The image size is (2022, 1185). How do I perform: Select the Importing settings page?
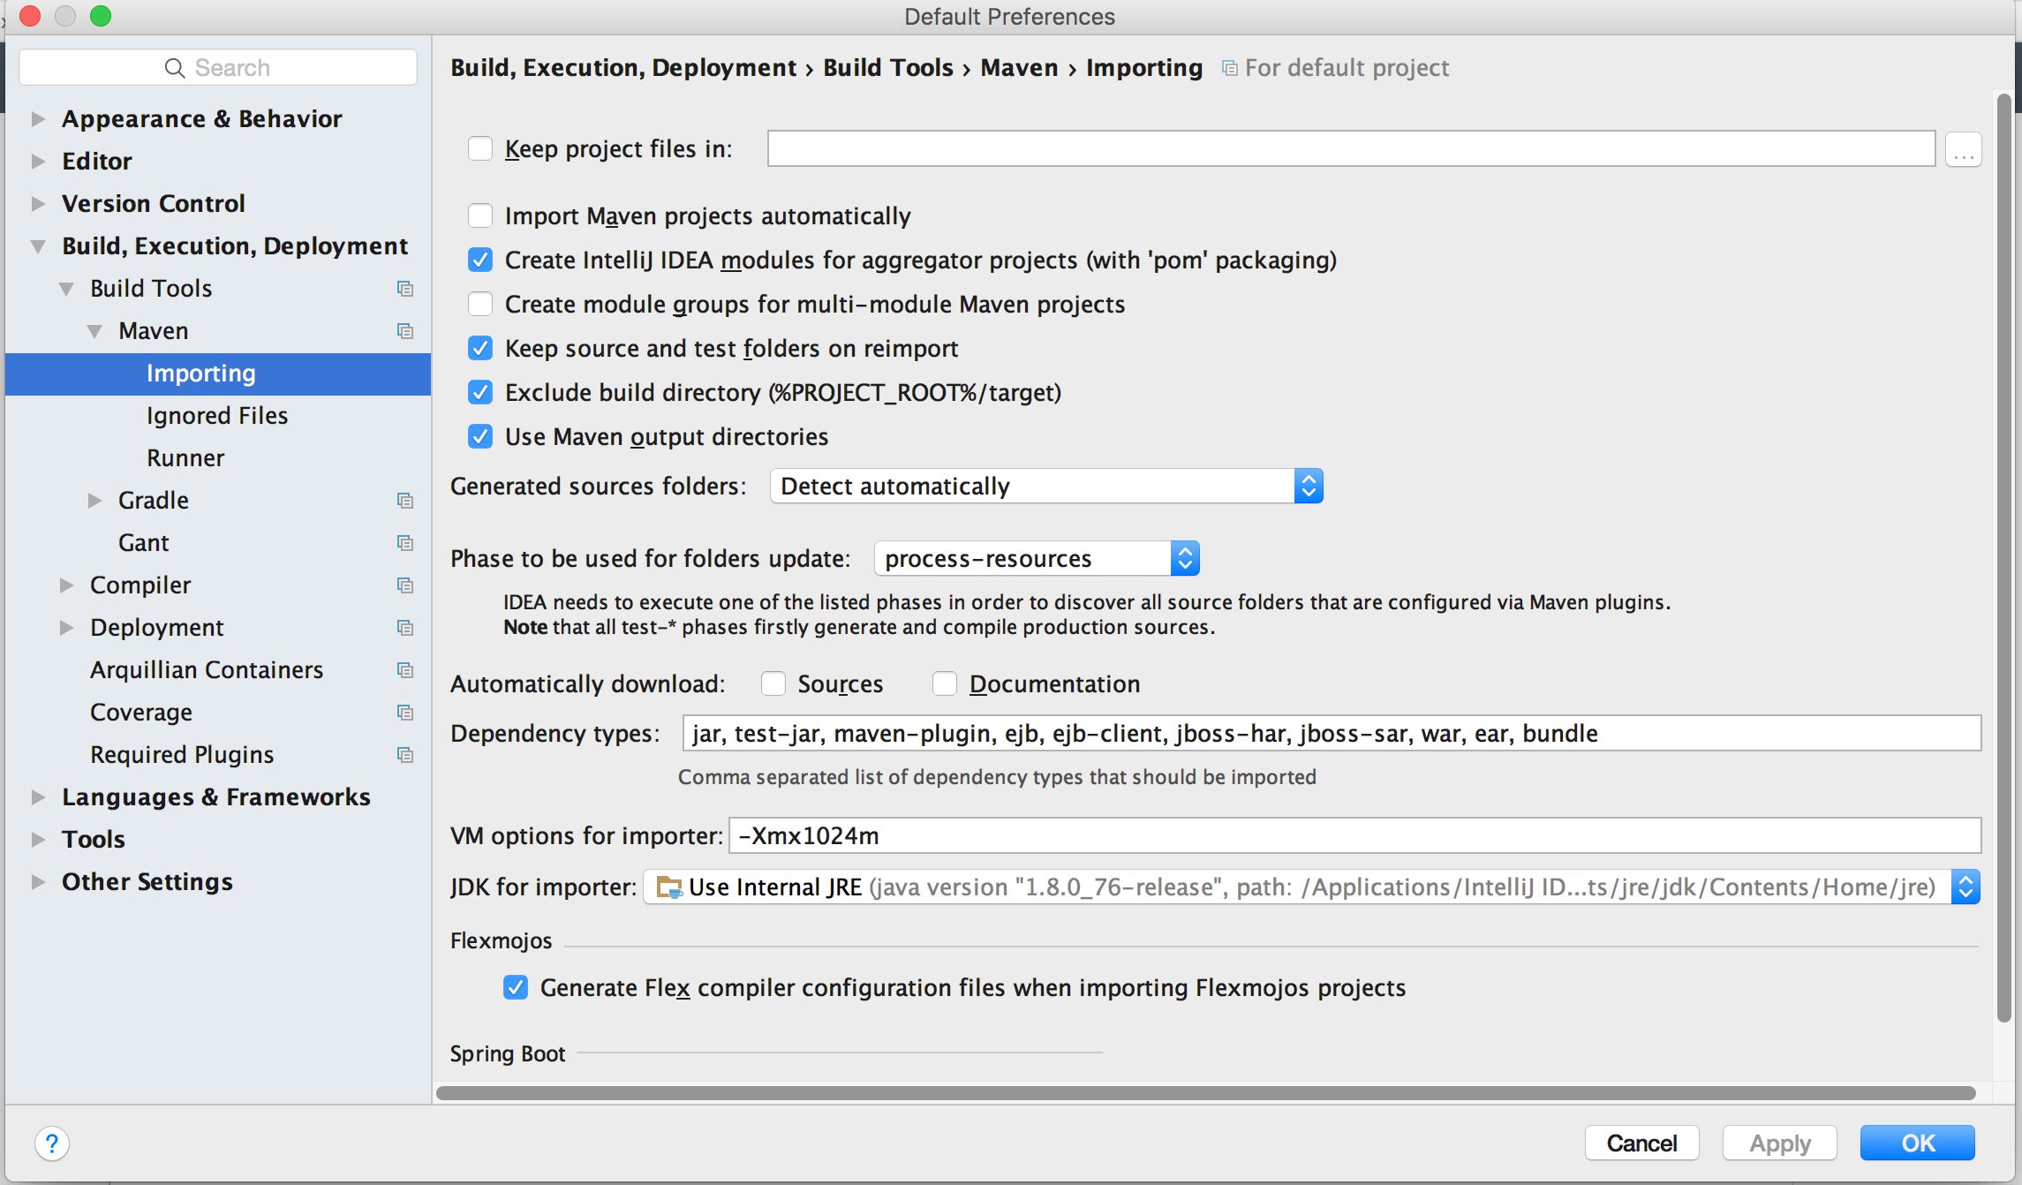tap(217, 374)
